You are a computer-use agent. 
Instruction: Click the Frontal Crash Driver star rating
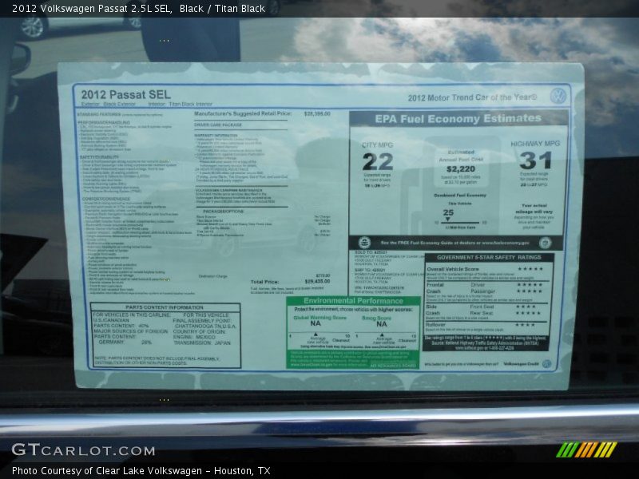pos(529,284)
